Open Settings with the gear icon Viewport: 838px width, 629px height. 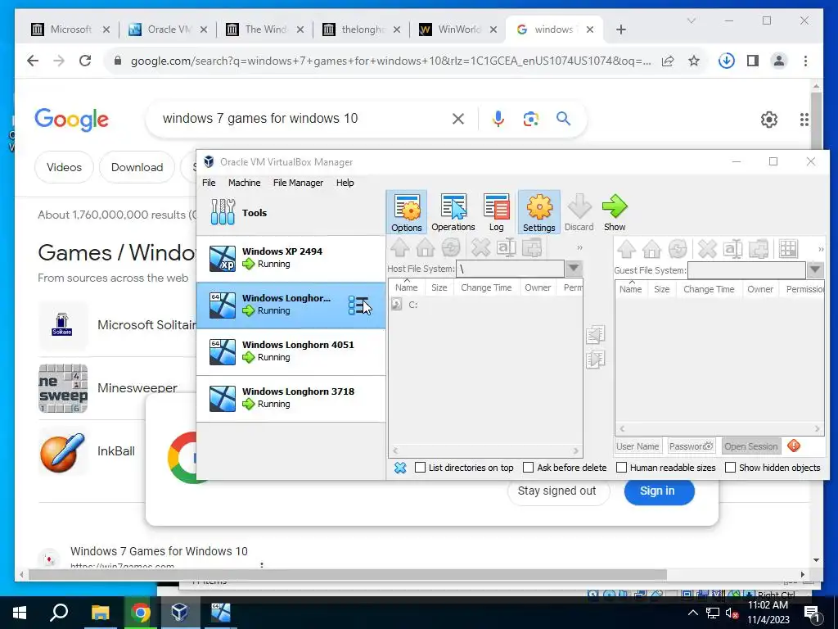point(538,212)
